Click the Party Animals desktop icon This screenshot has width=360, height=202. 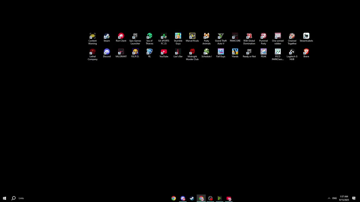(x=206, y=39)
